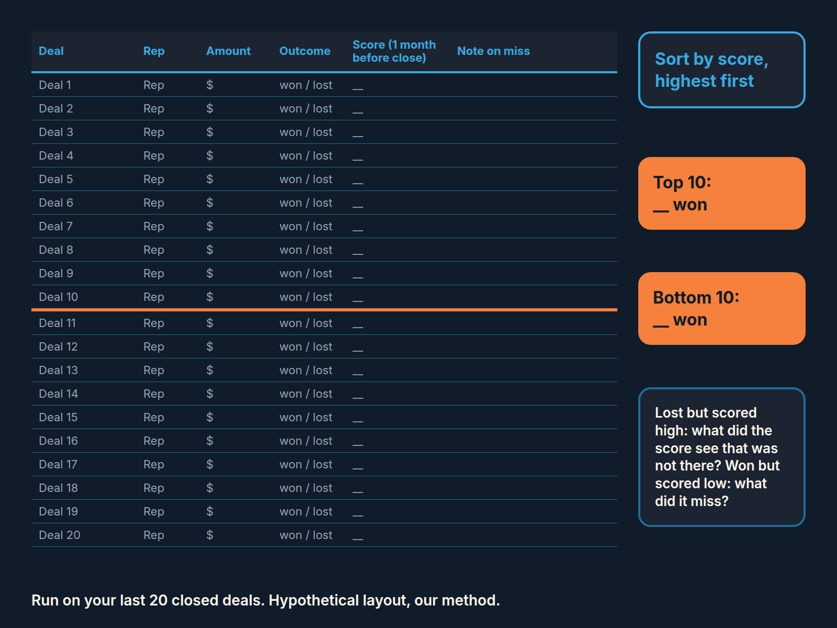Select the Deal 13 row label
Image resolution: width=837 pixels, height=628 pixels.
(x=59, y=370)
